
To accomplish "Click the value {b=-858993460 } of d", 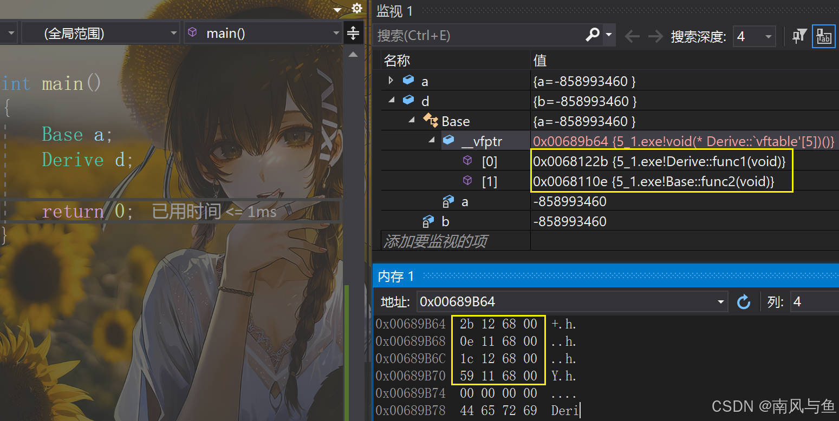I will (x=585, y=101).
